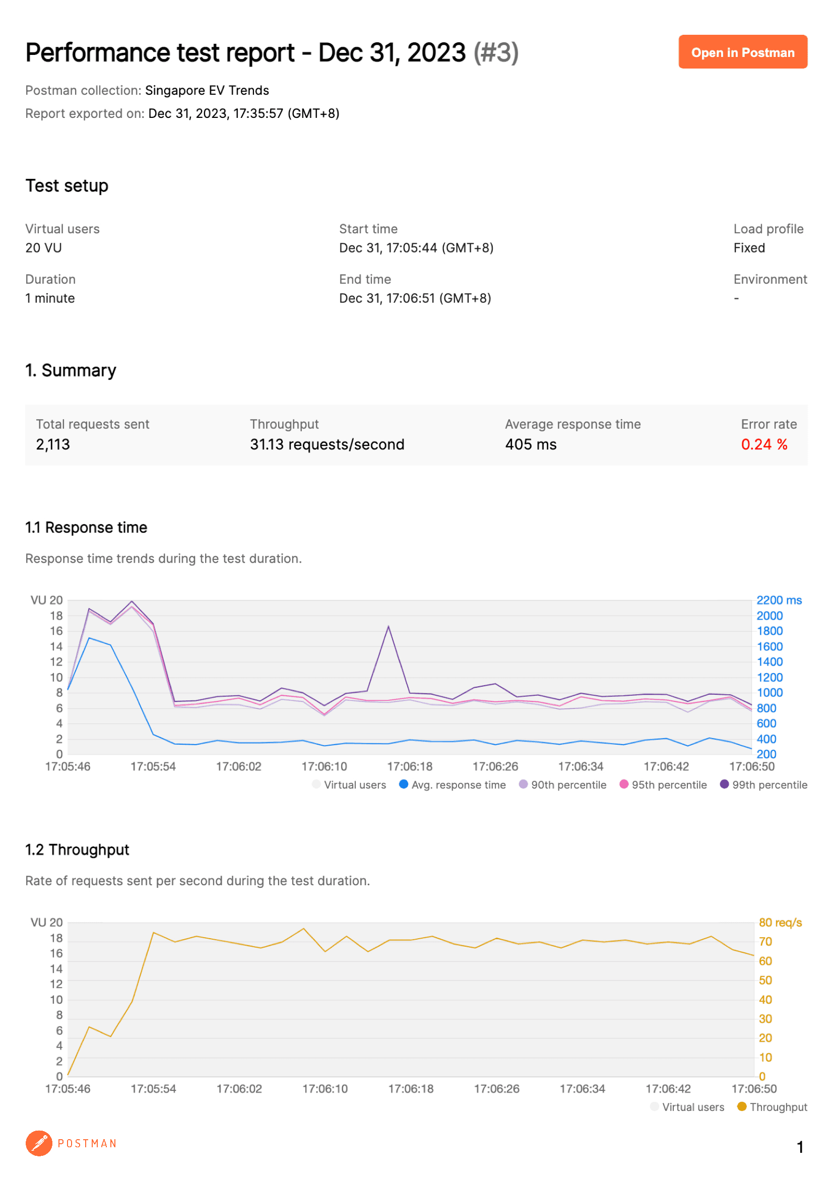Toggle the Throughput legend entry
The image size is (833, 1178).
(773, 1106)
